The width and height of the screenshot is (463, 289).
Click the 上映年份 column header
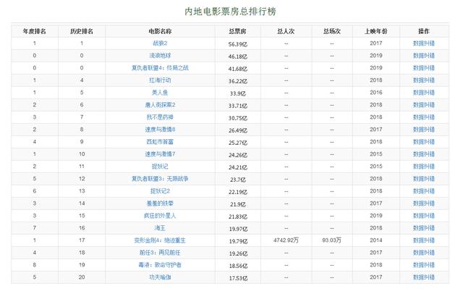click(376, 31)
